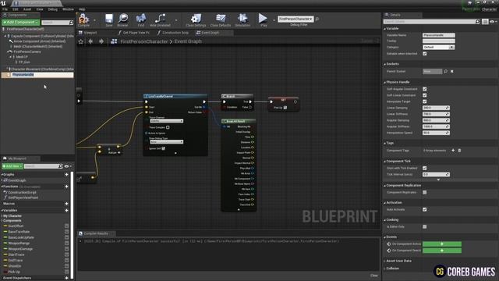Screen dimensions: 499x281
Task: Toggle Start with Tick Enabled checkbox
Action: click(x=424, y=168)
